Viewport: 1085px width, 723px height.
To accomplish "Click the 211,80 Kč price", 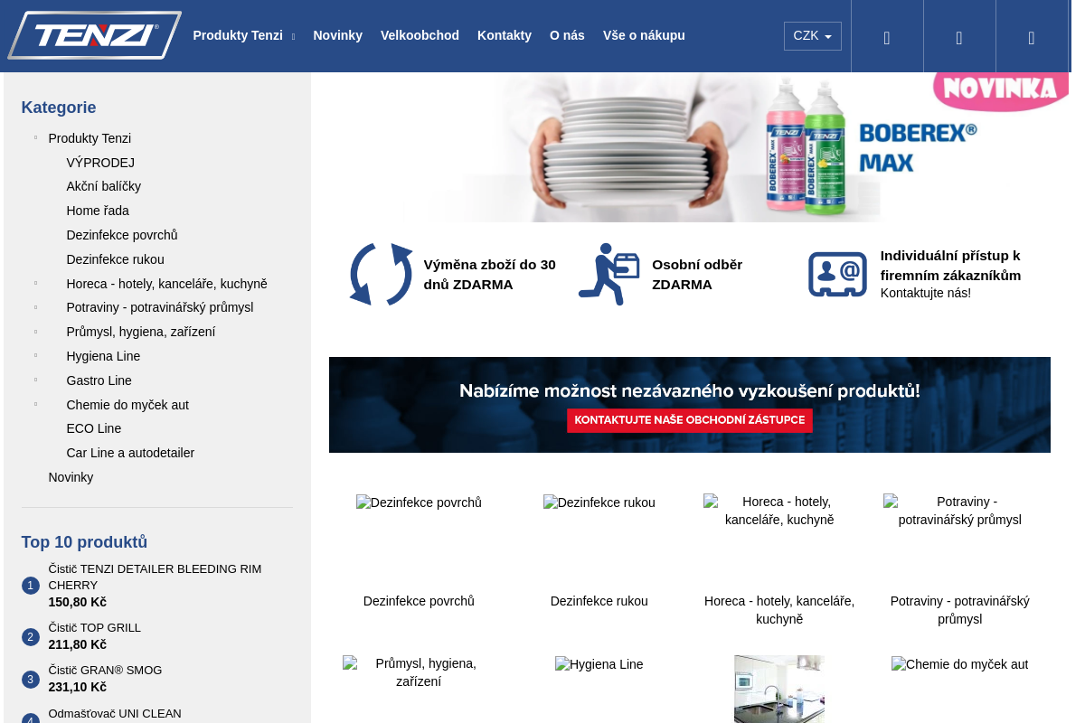I will click(78, 644).
